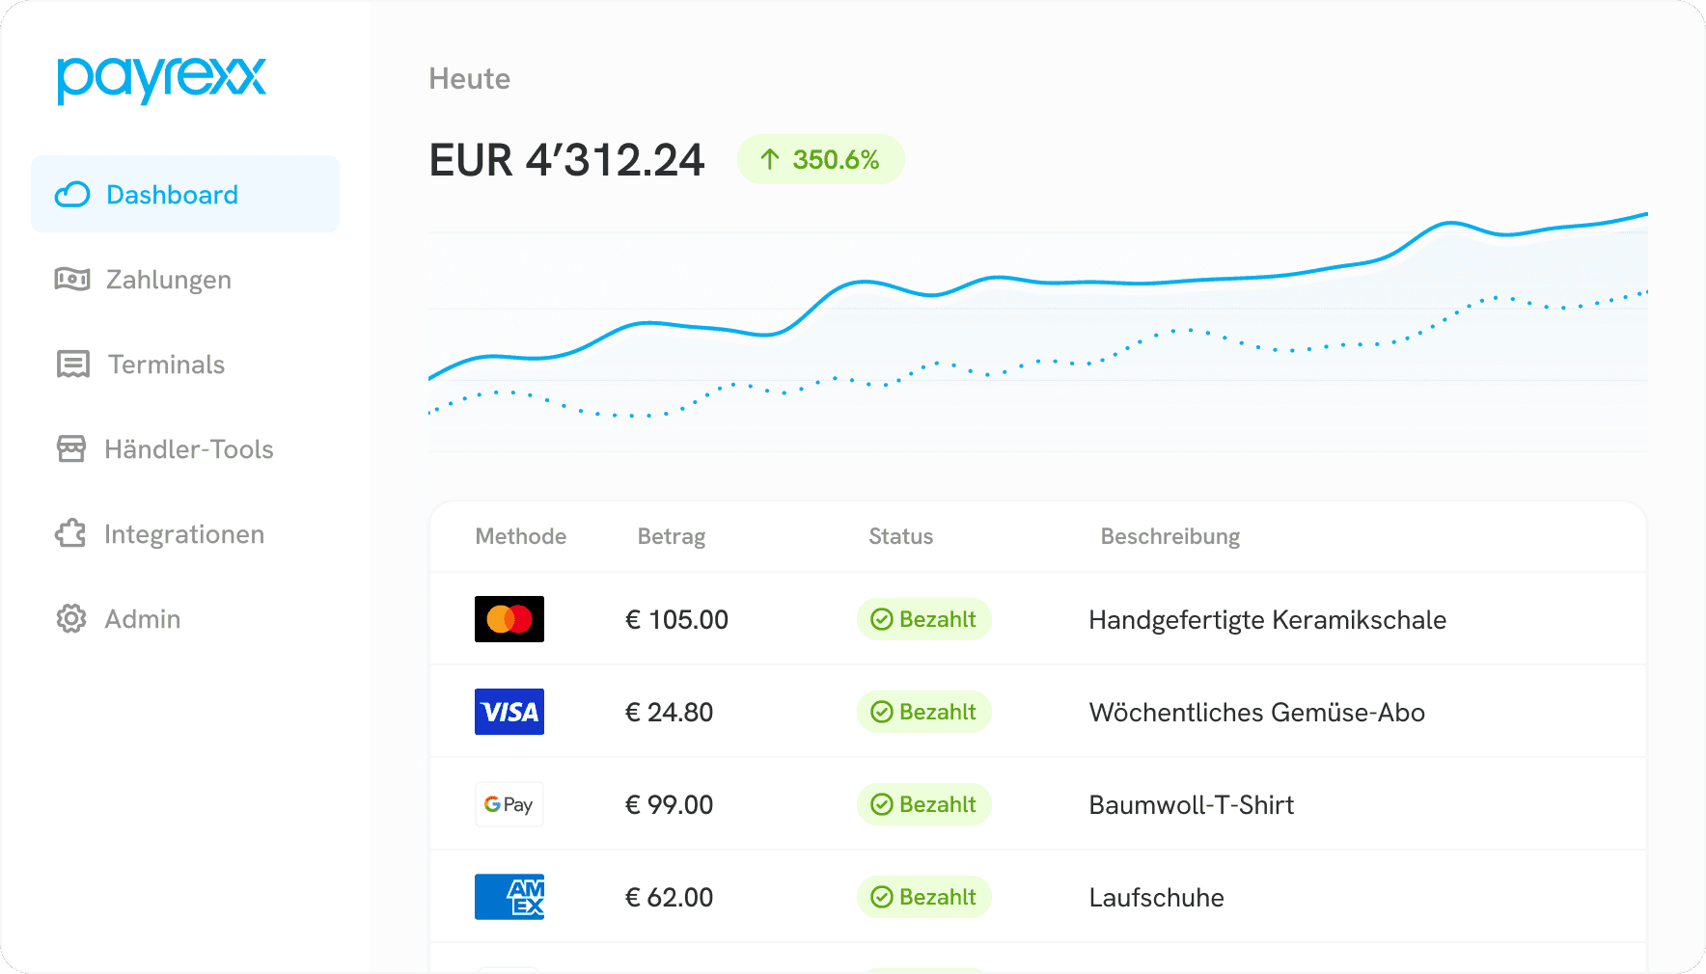Click the solid blue revenue line in chart
The height and width of the screenshot is (974, 1706).
pos(1037,282)
